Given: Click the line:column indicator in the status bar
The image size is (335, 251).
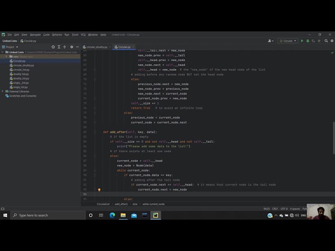Looking at the screenshot, I should (266, 209).
